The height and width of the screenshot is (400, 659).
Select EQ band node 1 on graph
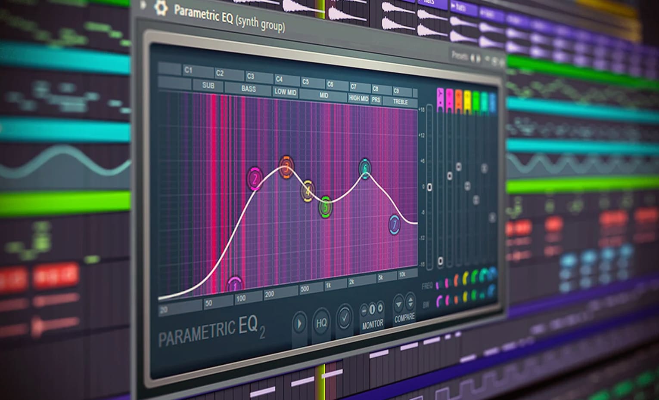pos(234,285)
